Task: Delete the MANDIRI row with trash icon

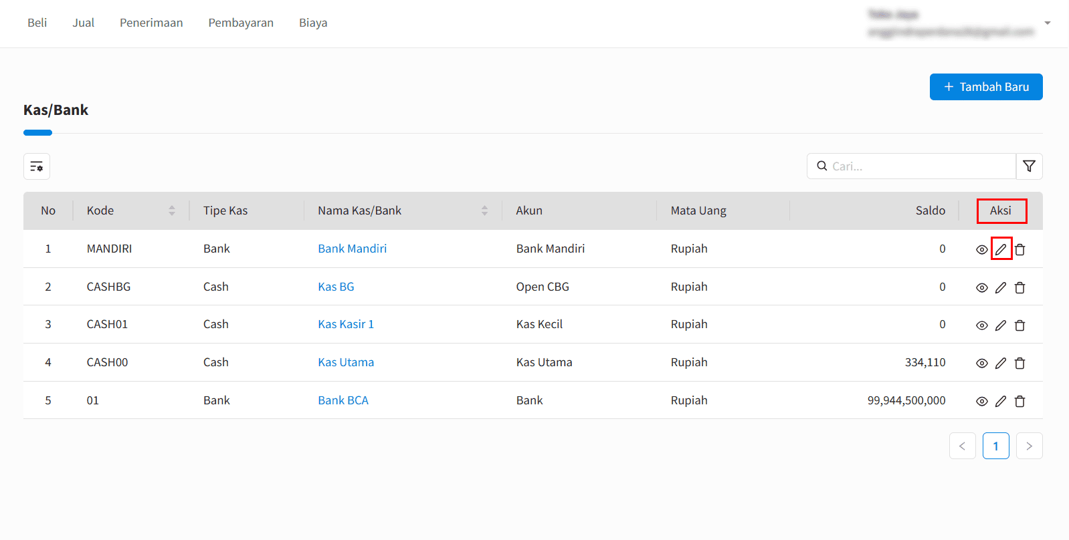Action: point(1019,250)
